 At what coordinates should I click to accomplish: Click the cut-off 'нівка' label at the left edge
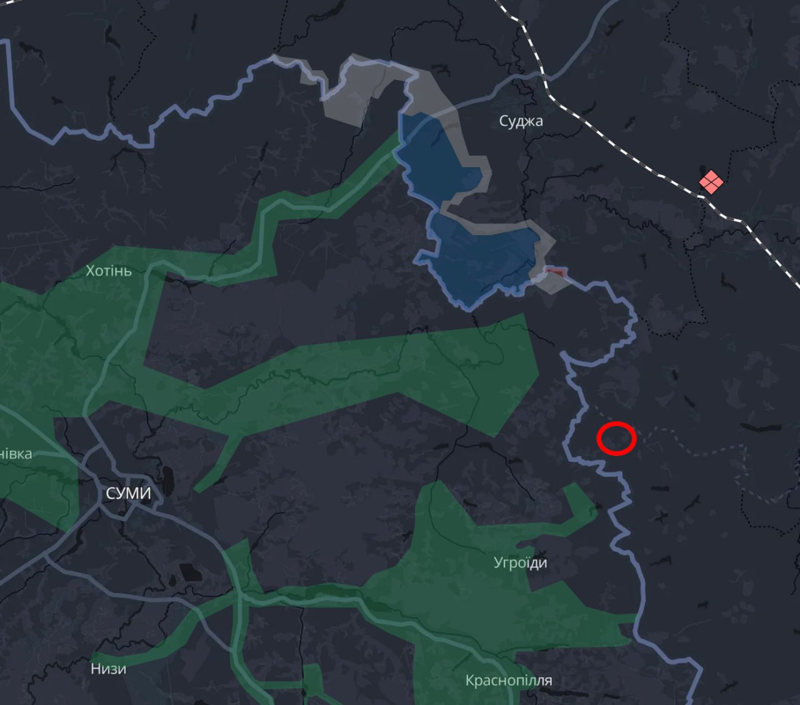pos(16,454)
